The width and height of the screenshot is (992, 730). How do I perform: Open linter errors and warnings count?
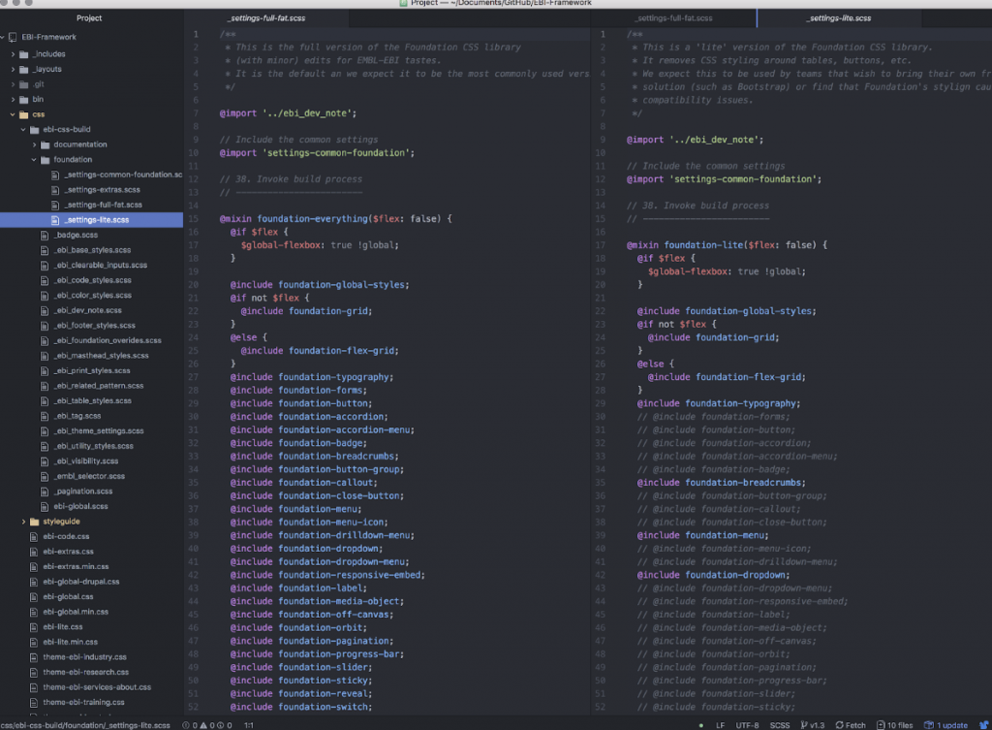click(207, 725)
